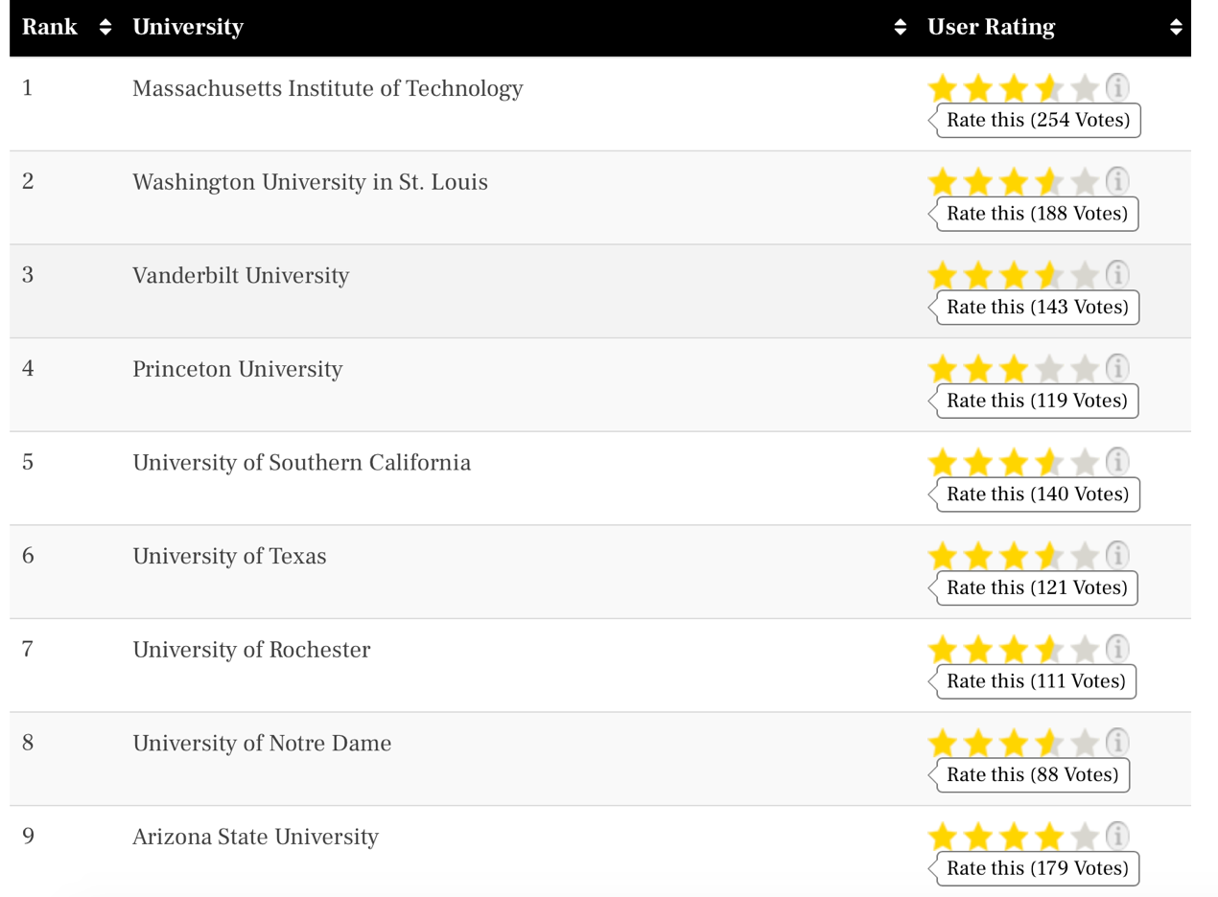Click 'Rate this (254 Votes)' tooltip
The width and height of the screenshot is (1218, 897).
[1038, 120]
